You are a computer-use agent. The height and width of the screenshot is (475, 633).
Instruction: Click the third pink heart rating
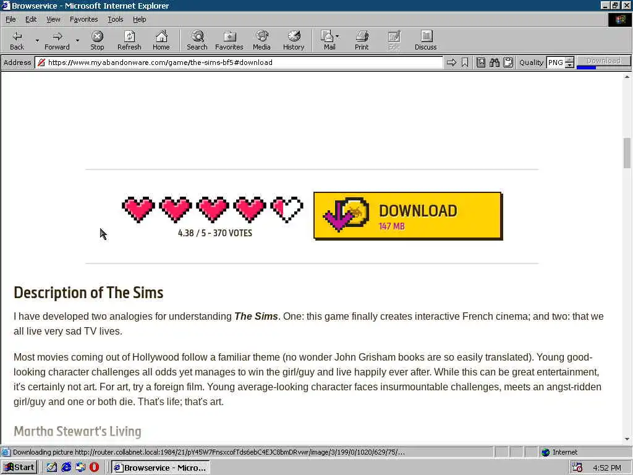(213, 209)
